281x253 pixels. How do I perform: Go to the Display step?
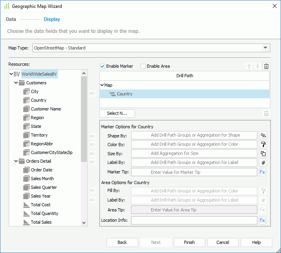click(52, 19)
